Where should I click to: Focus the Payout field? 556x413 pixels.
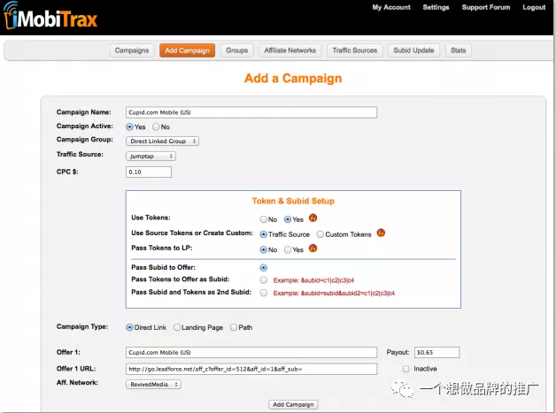coord(436,353)
